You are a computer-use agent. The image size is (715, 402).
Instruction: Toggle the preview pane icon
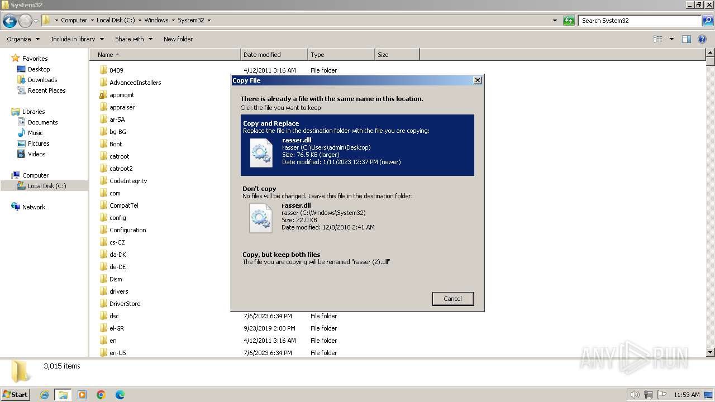click(x=687, y=39)
